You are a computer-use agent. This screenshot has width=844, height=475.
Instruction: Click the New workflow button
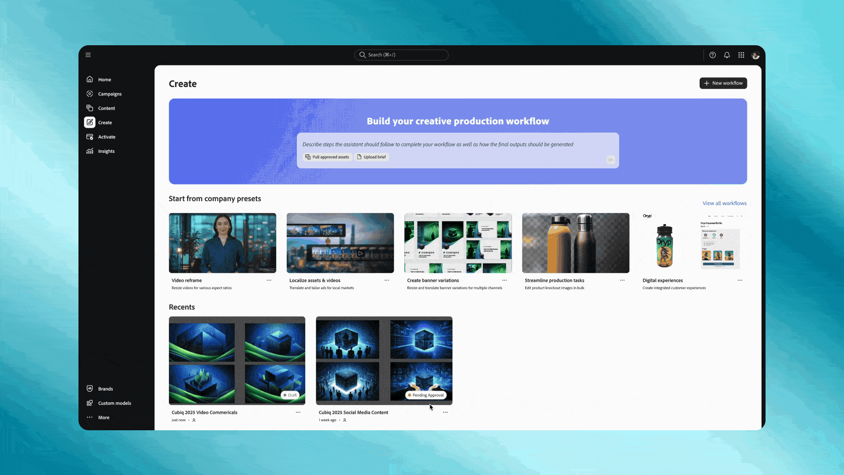723,83
